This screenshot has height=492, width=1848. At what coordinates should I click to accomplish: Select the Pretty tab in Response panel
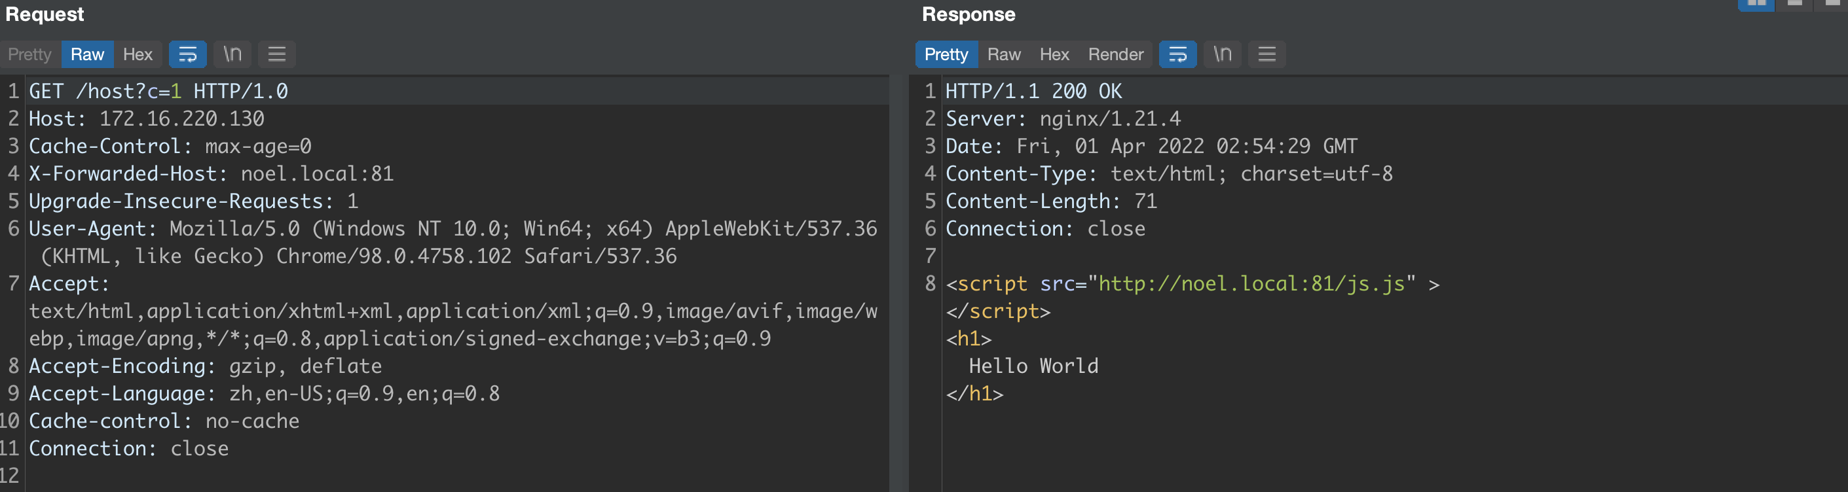tap(946, 54)
